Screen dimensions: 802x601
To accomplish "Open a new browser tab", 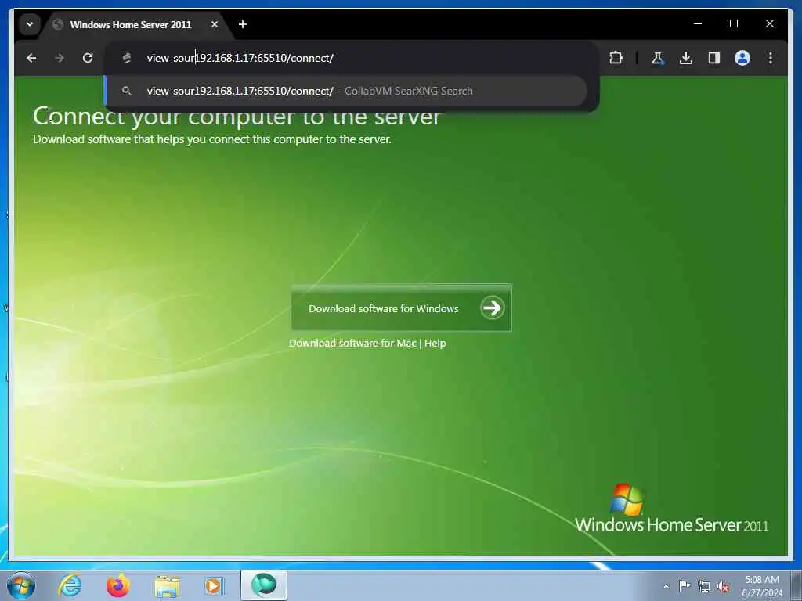I will (x=243, y=24).
